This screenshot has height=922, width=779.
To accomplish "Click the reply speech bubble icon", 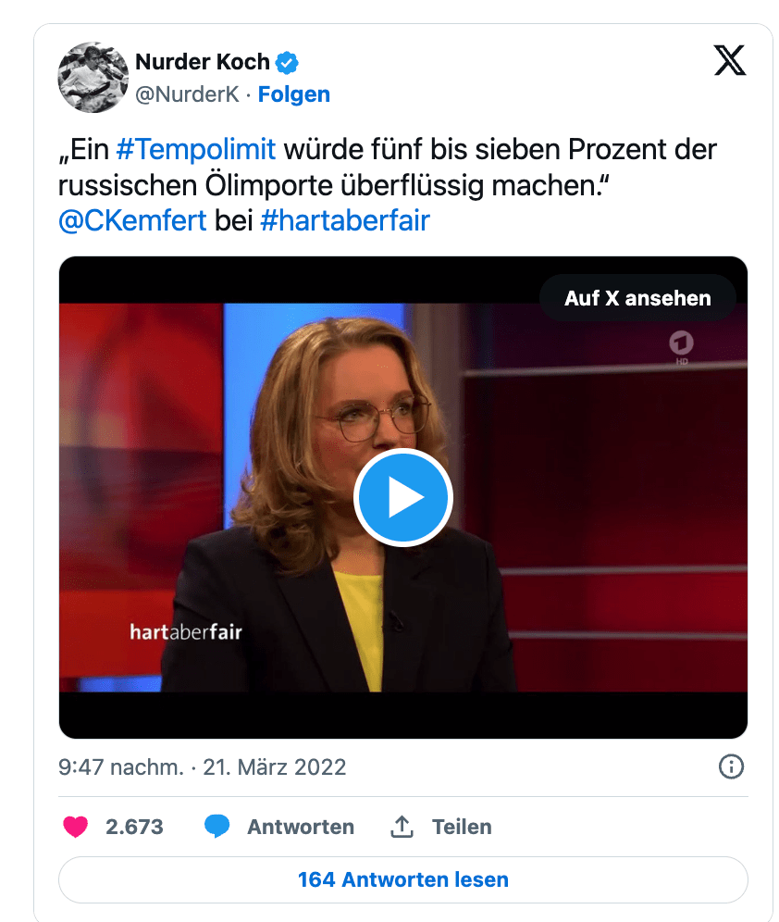I will coord(216,827).
